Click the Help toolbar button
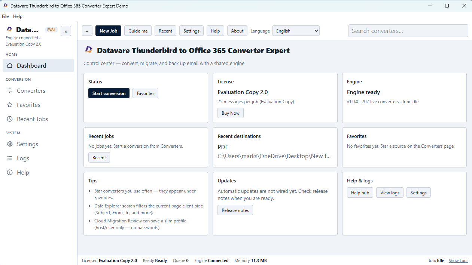The width and height of the screenshot is (472, 265). tap(215, 31)
